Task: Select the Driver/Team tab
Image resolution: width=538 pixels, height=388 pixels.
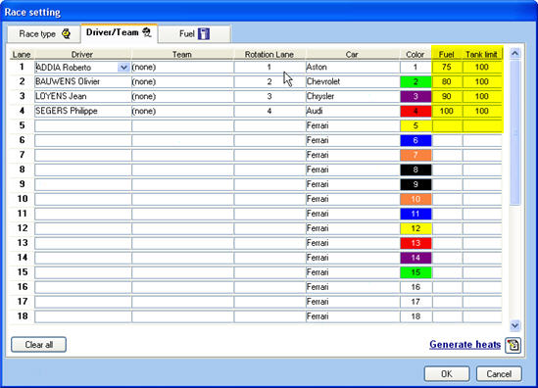Action: (x=119, y=33)
